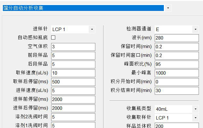Click the 进样后停留(ms) field
Viewport: 203px width, 128px height.
[x=73, y=108]
